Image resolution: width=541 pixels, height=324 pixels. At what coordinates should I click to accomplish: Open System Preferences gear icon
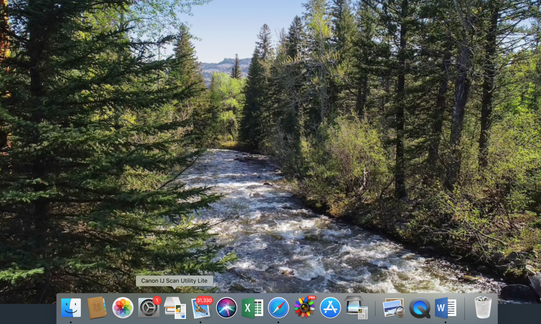click(149, 308)
